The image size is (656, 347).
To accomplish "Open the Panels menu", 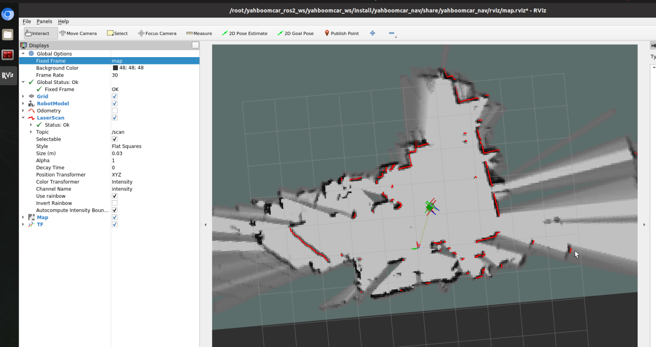I will click(x=44, y=21).
